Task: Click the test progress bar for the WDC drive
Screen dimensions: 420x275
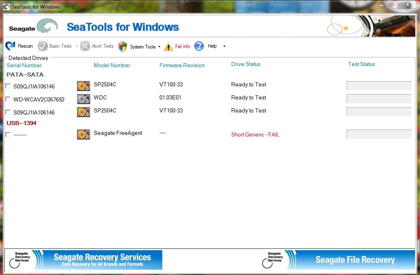Action: (x=379, y=99)
